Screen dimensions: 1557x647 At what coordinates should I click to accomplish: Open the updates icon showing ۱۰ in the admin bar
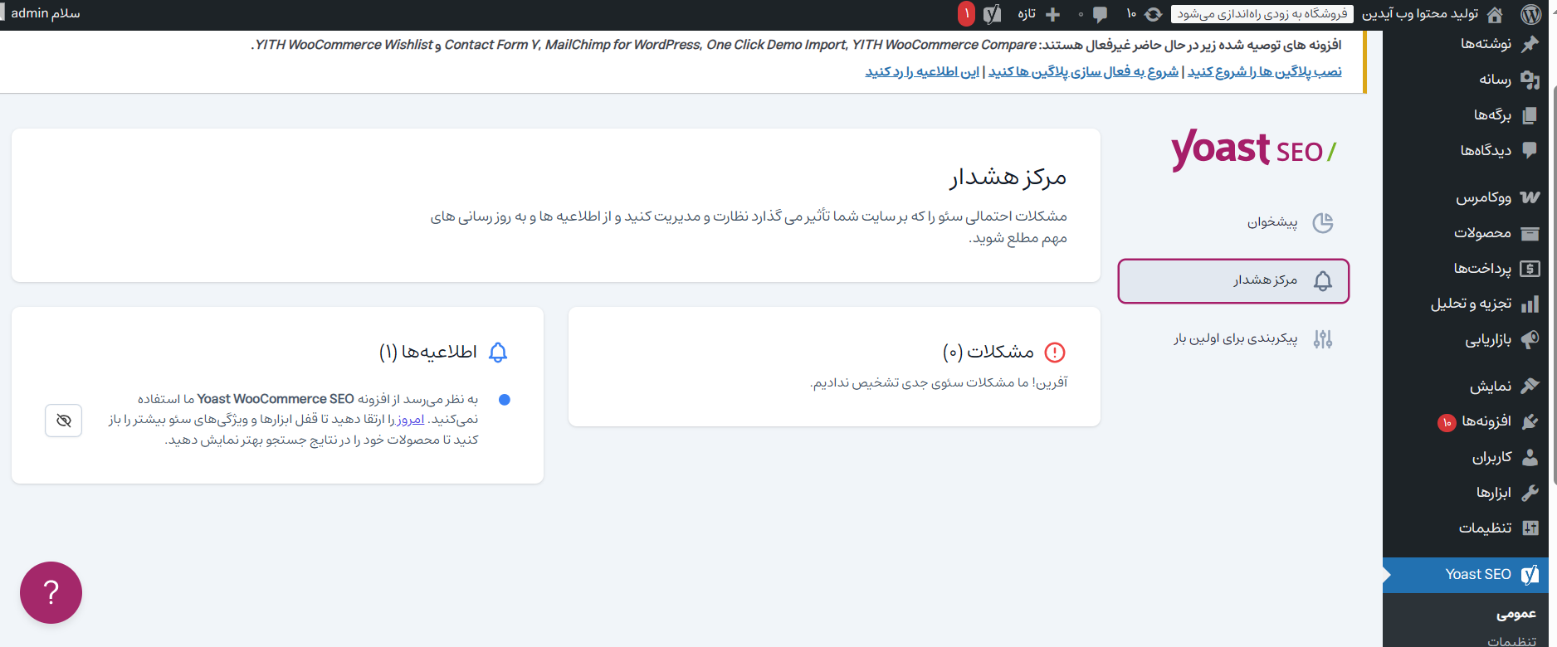tap(1143, 14)
